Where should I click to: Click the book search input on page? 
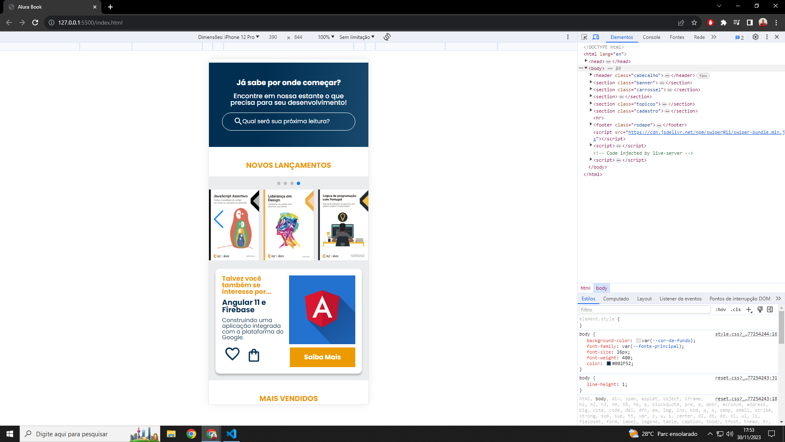[288, 122]
